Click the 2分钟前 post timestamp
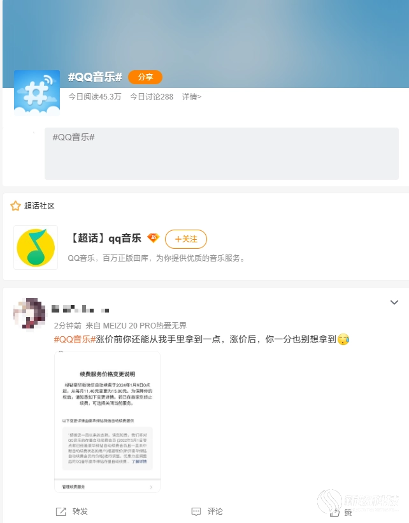409x523 pixels. pos(68,325)
